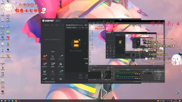The width and height of the screenshot is (182, 102).
Task: Click the highlighted top OBS controls button
Action: tap(159, 71)
